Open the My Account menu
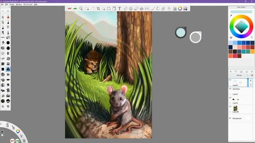 click(28, 4)
